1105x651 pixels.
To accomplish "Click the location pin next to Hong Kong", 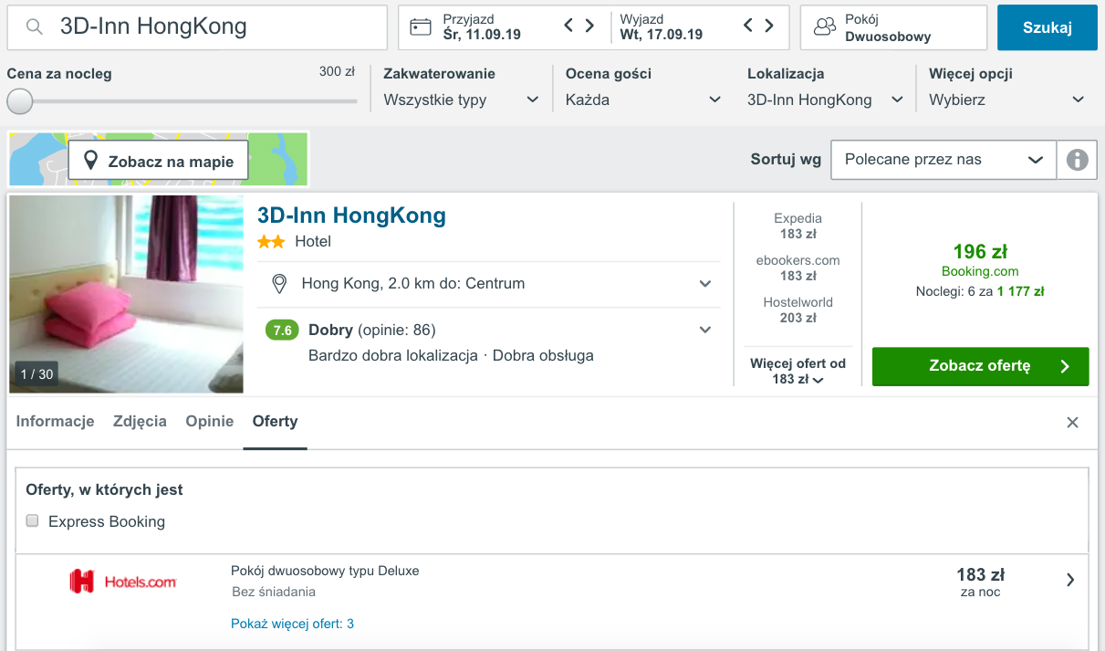I will 281,284.
